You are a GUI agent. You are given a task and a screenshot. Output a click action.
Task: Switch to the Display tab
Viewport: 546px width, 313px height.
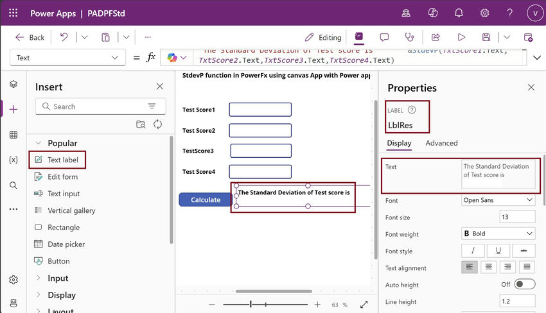click(x=399, y=143)
